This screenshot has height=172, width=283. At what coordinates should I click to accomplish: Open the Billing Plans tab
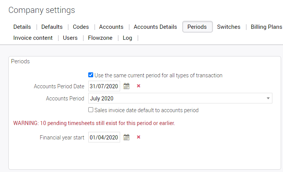(266, 27)
